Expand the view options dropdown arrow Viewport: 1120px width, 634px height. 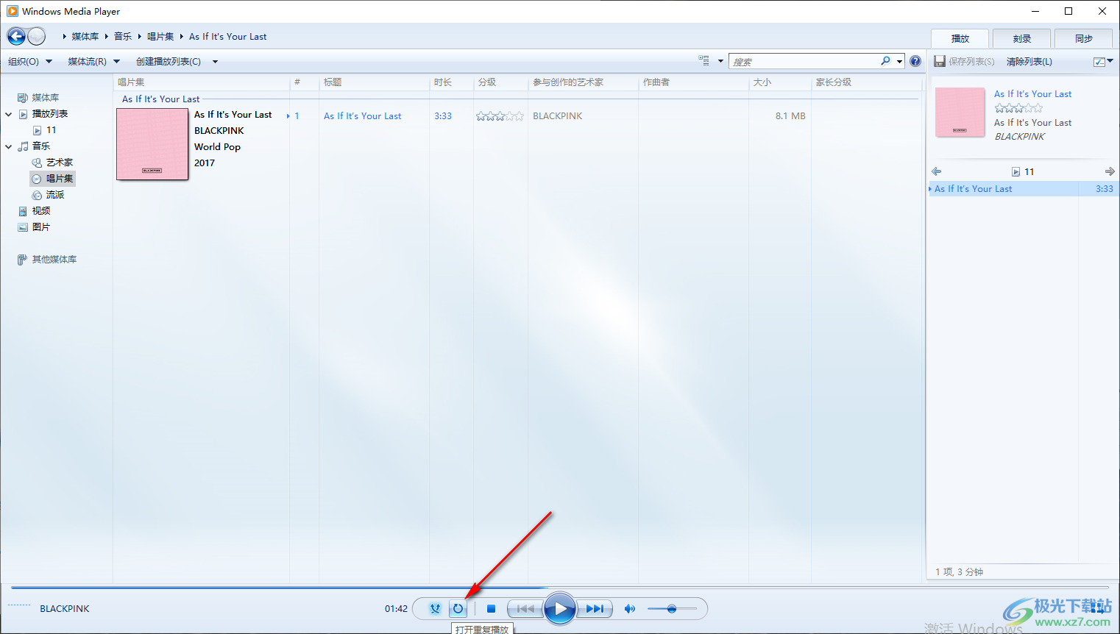[720, 62]
